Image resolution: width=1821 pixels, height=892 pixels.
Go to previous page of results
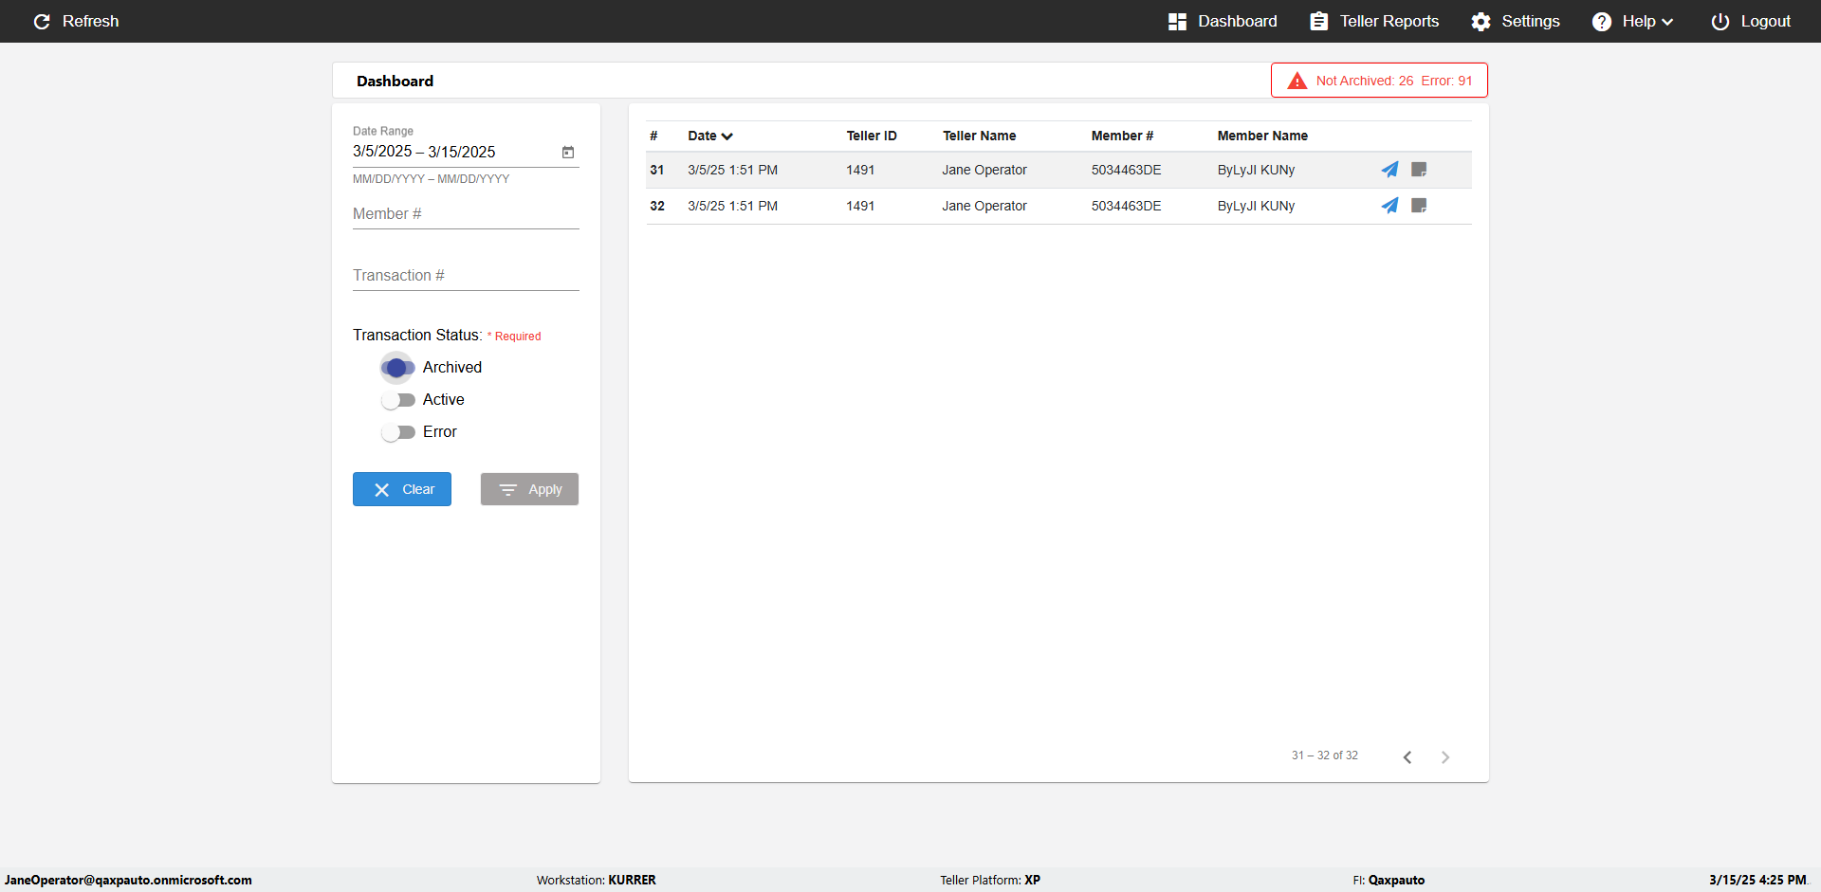[x=1407, y=756]
